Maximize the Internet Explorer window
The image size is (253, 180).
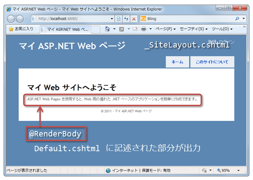228,8
